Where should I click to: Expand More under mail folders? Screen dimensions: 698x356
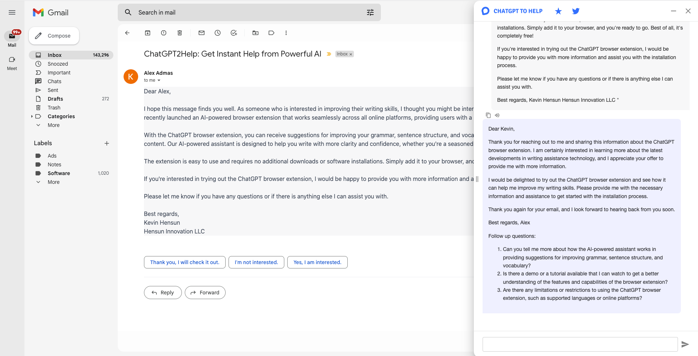54,125
